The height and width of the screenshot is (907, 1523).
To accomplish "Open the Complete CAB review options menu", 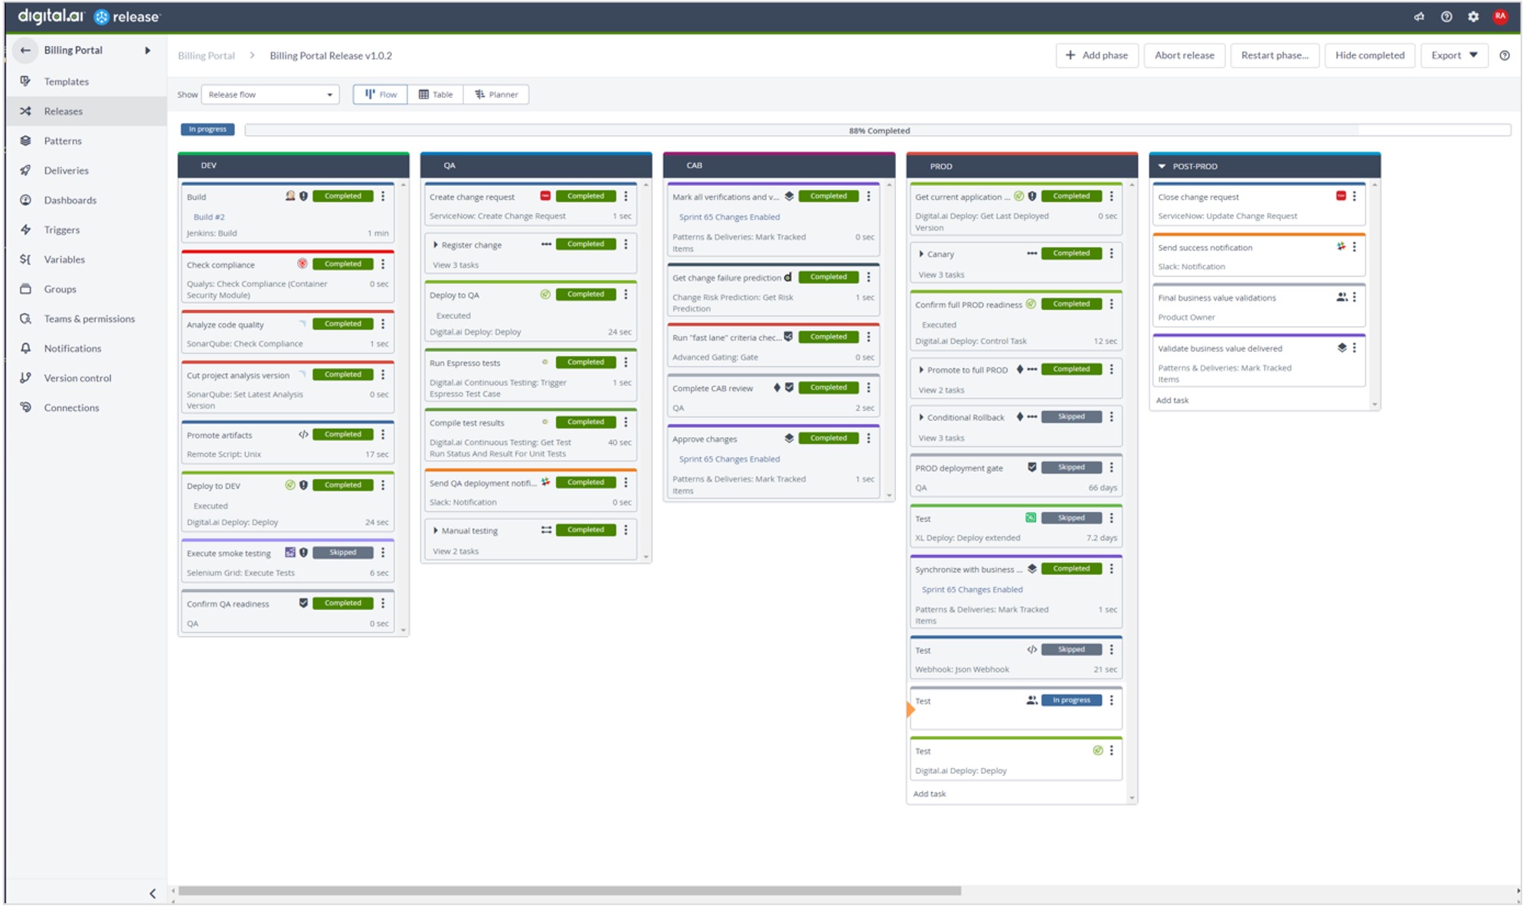I will coord(868,387).
